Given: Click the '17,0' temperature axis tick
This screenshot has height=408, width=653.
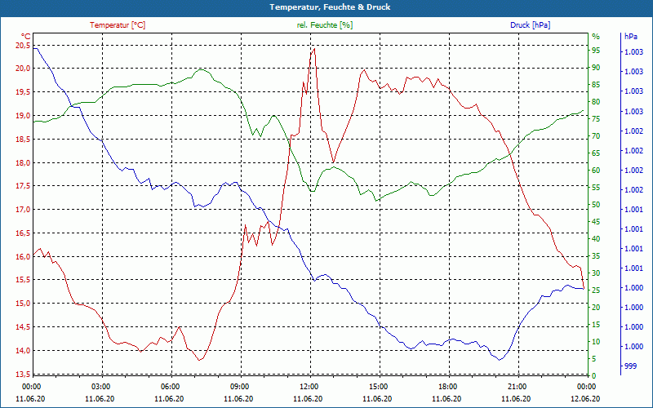Looking at the screenshot, I should [x=24, y=210].
